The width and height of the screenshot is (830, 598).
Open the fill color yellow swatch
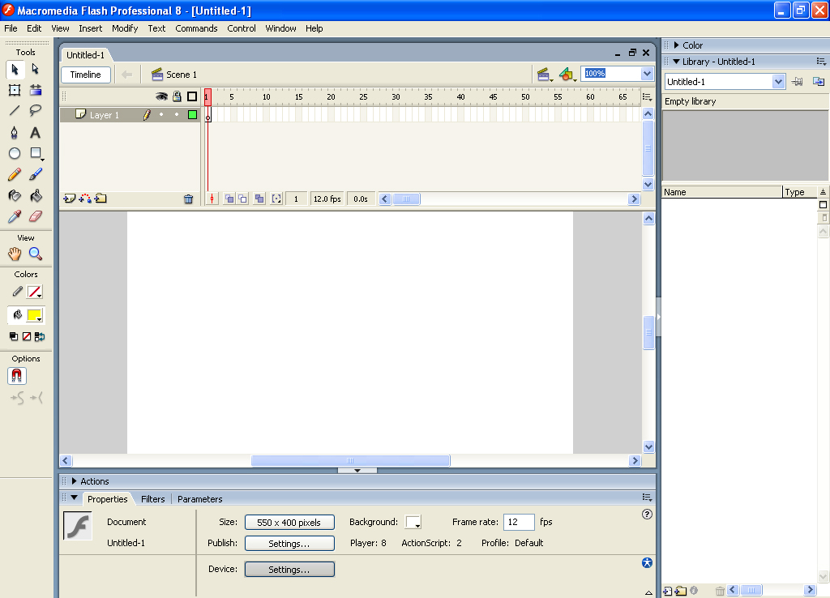click(x=34, y=315)
